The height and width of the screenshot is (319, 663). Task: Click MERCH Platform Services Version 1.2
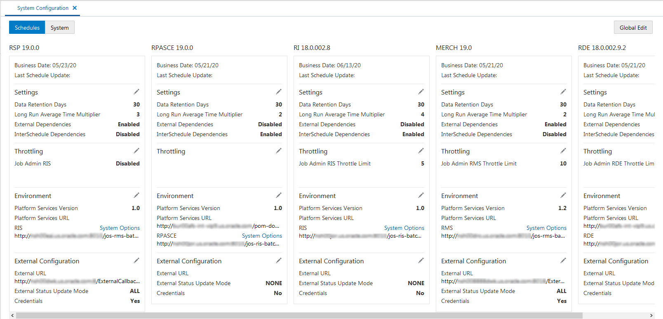(x=562, y=208)
